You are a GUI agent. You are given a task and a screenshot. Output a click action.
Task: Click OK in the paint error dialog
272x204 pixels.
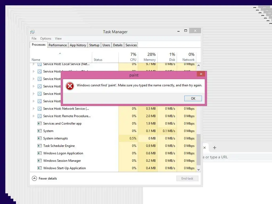click(193, 98)
